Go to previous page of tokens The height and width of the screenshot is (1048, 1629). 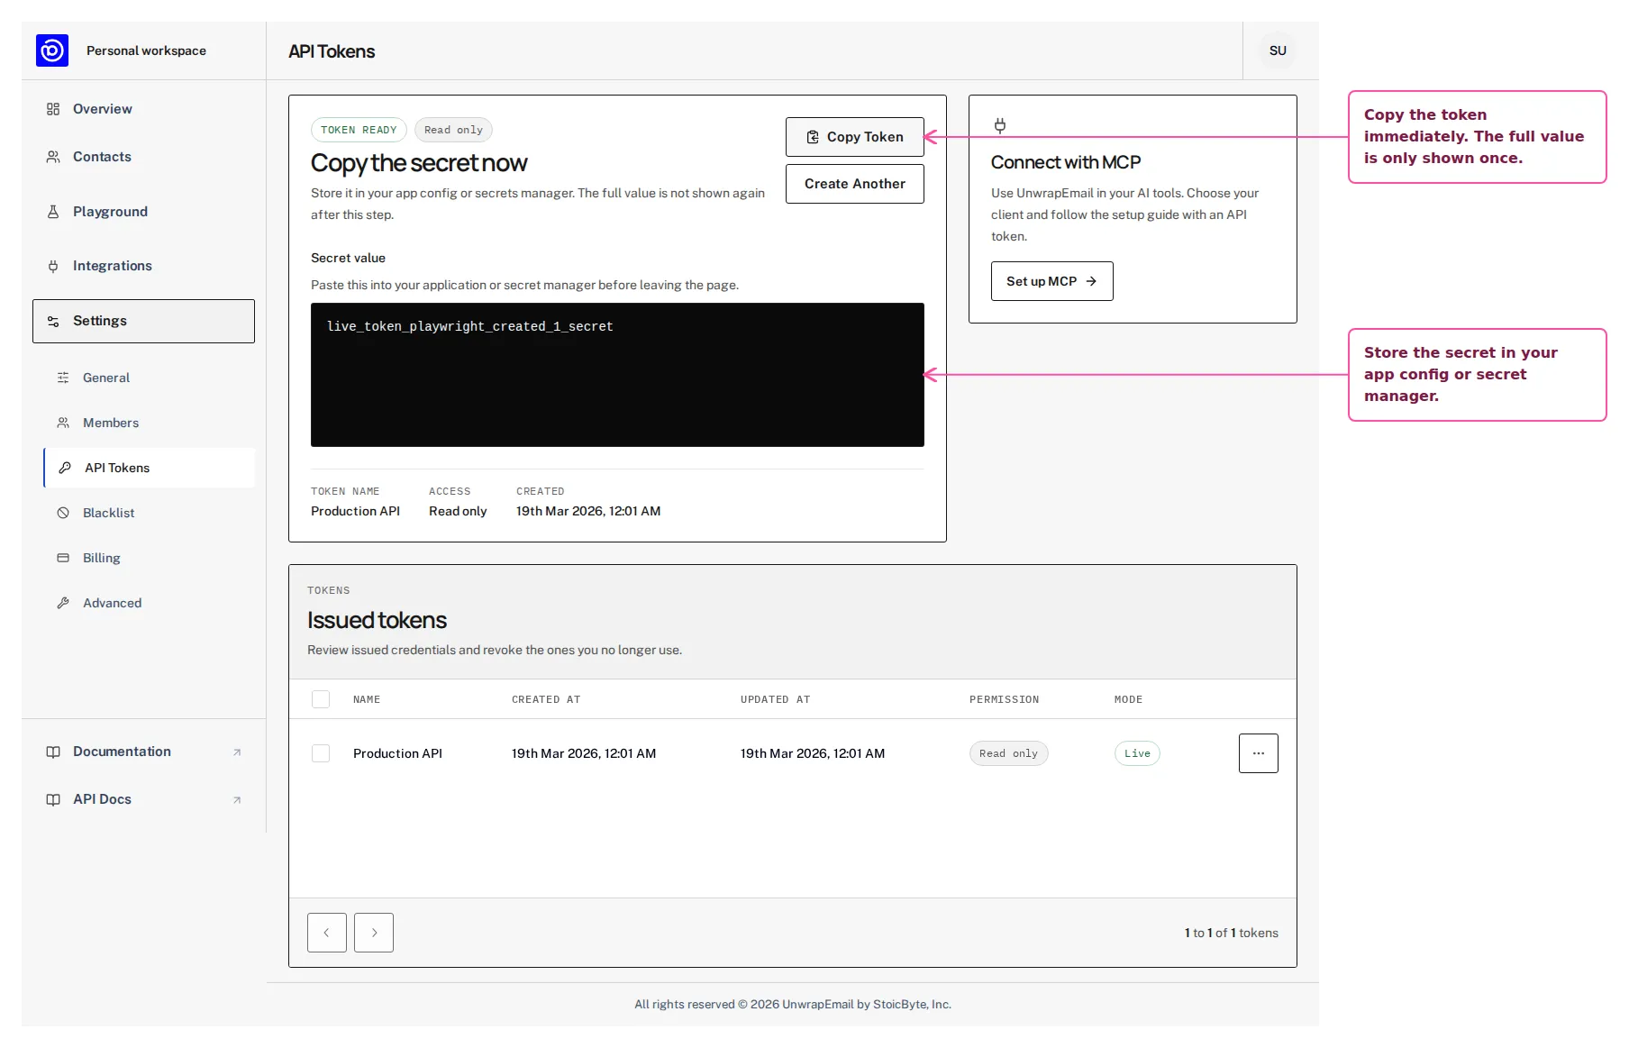coord(327,933)
